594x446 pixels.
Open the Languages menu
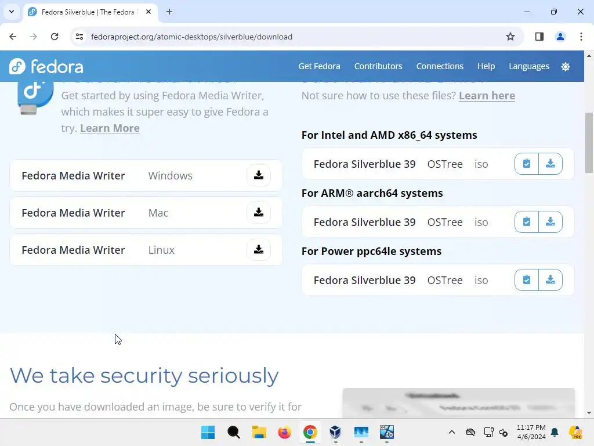(529, 66)
